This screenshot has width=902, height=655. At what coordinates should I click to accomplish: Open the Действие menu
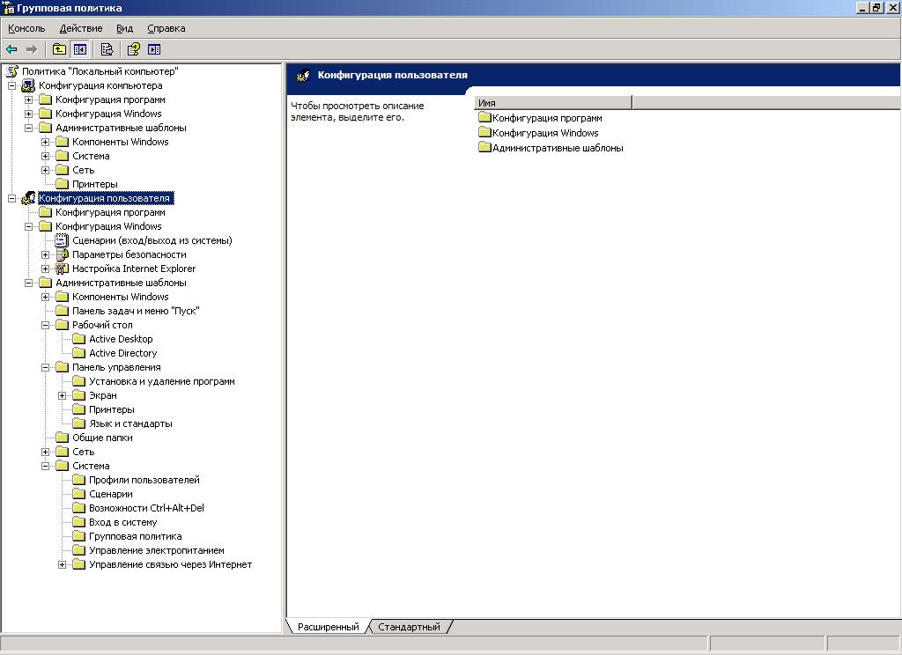click(x=81, y=28)
